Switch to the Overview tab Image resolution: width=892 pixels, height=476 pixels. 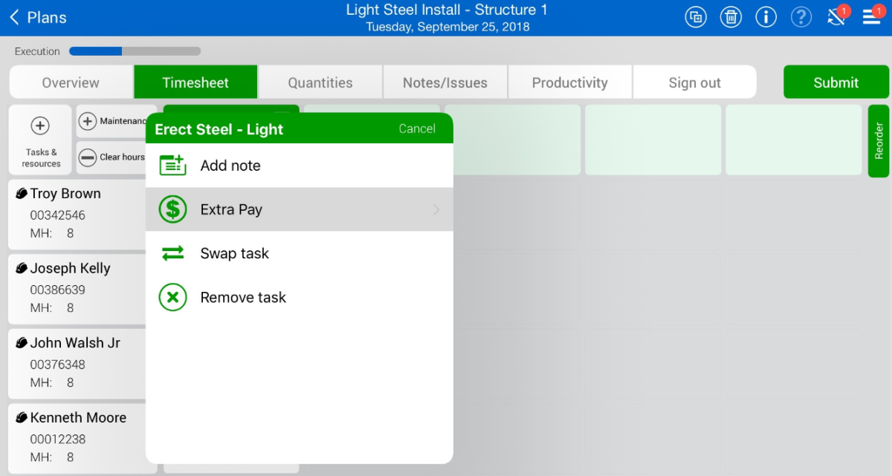coord(71,82)
